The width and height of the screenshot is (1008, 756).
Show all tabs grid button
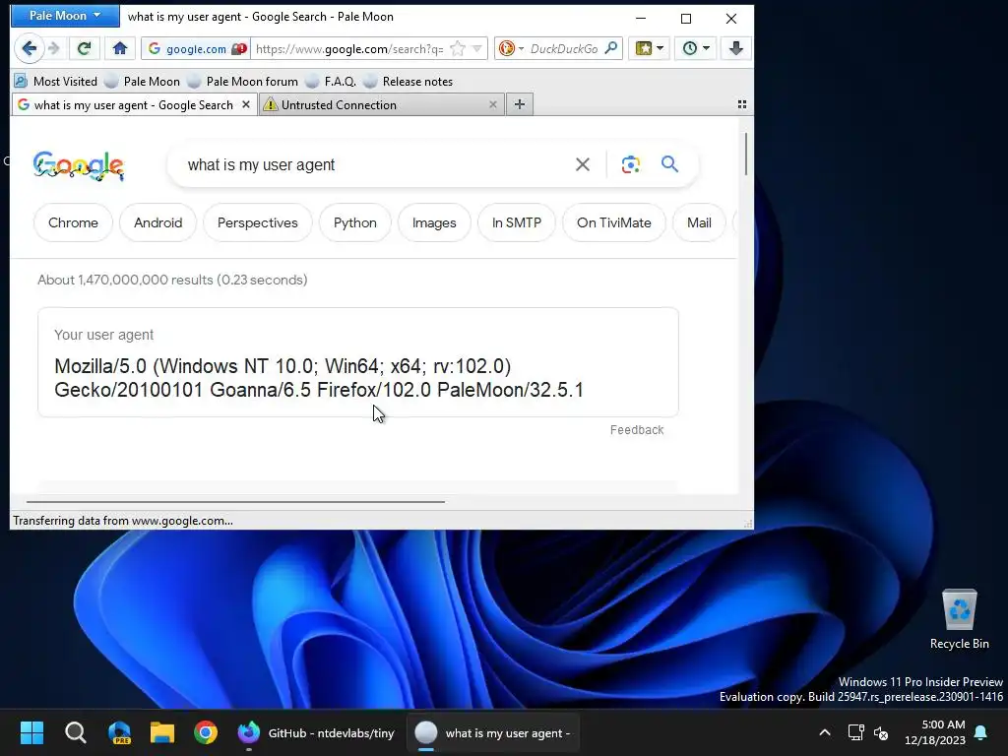[742, 104]
